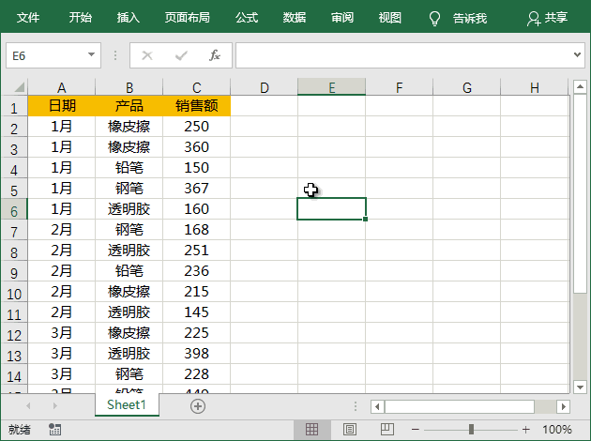
Task: Select row 6 header
Action: point(14,211)
